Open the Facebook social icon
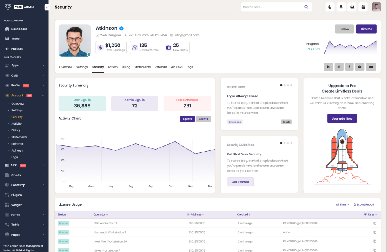This screenshot has width=387, height=252. pos(349,67)
